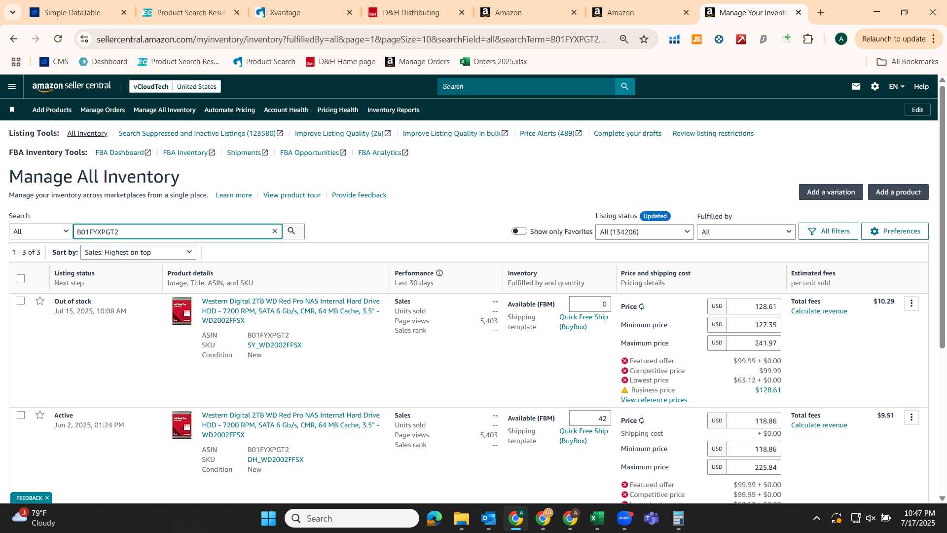Open Pricing Health menu item

click(337, 110)
